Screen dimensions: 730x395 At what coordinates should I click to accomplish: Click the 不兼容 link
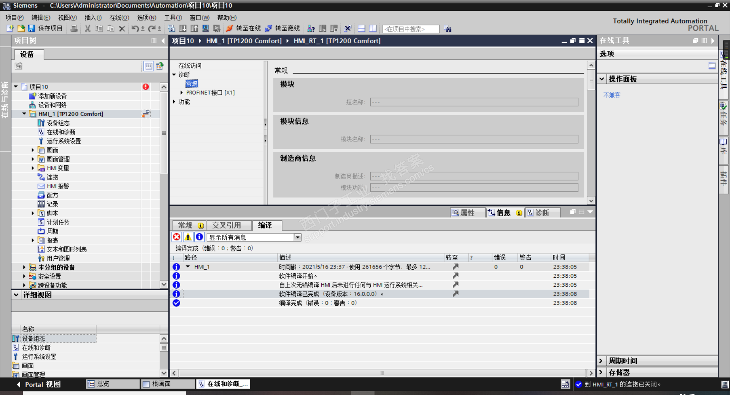click(x=612, y=95)
